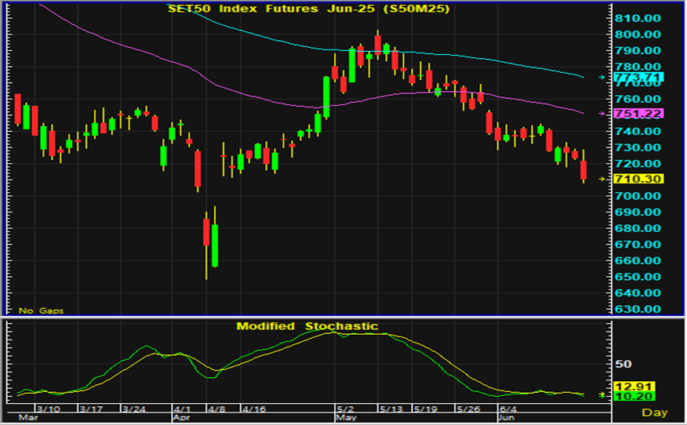This screenshot has height=425, width=687.
Task: Select the green stochastic value 10.20
Action: pyautogui.click(x=634, y=397)
